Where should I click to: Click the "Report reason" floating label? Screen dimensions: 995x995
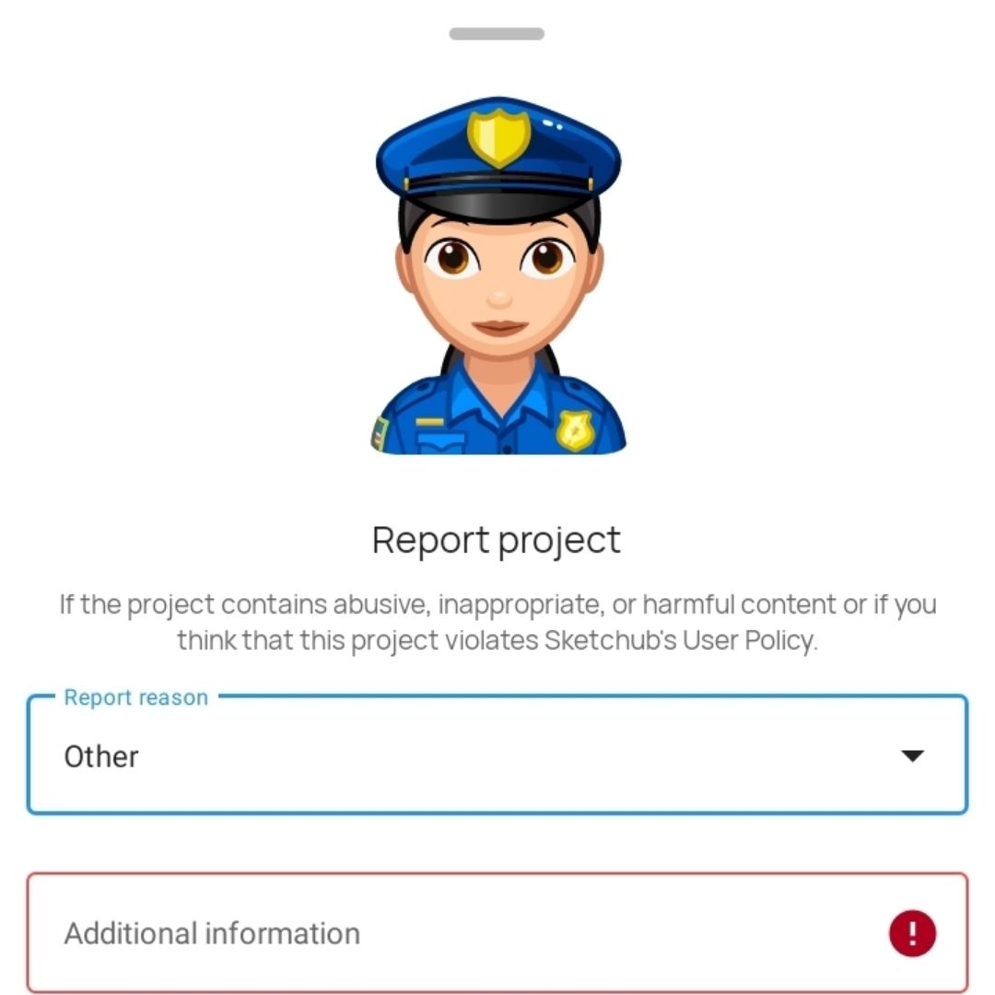point(135,698)
